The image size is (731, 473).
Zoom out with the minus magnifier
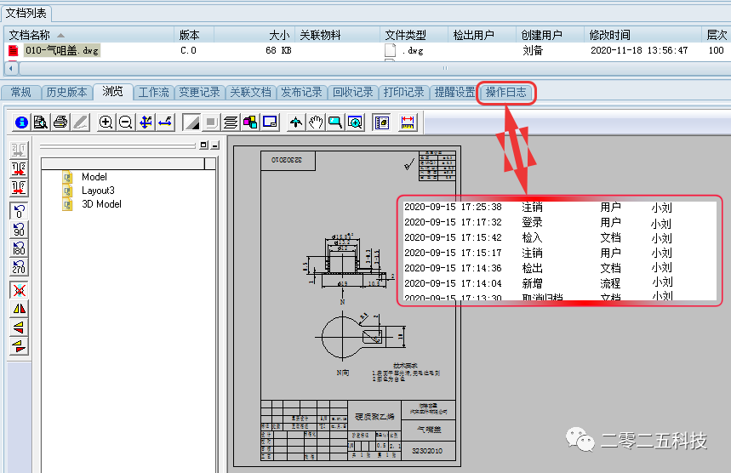pyautogui.click(x=125, y=123)
